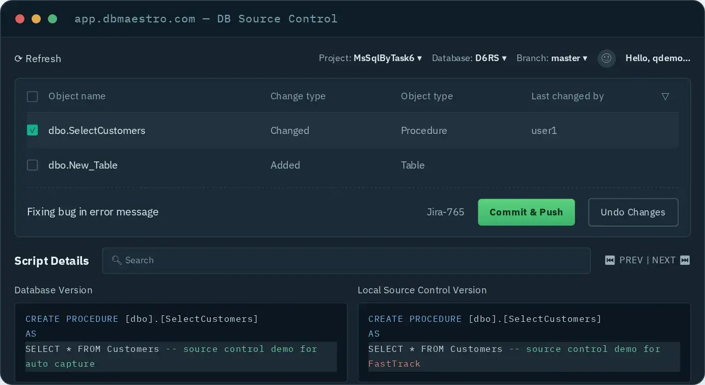Click the green window maximize dot
This screenshot has width=705, height=385.
(x=52, y=19)
